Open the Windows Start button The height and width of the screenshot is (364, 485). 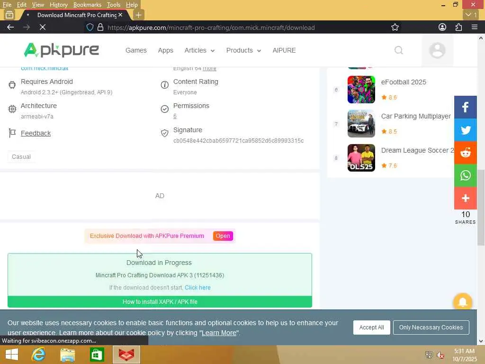tap(12, 355)
